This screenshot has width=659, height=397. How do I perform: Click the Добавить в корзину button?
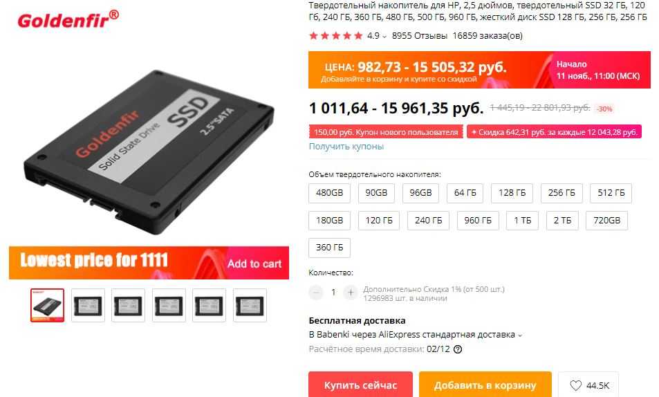pyautogui.click(x=485, y=385)
